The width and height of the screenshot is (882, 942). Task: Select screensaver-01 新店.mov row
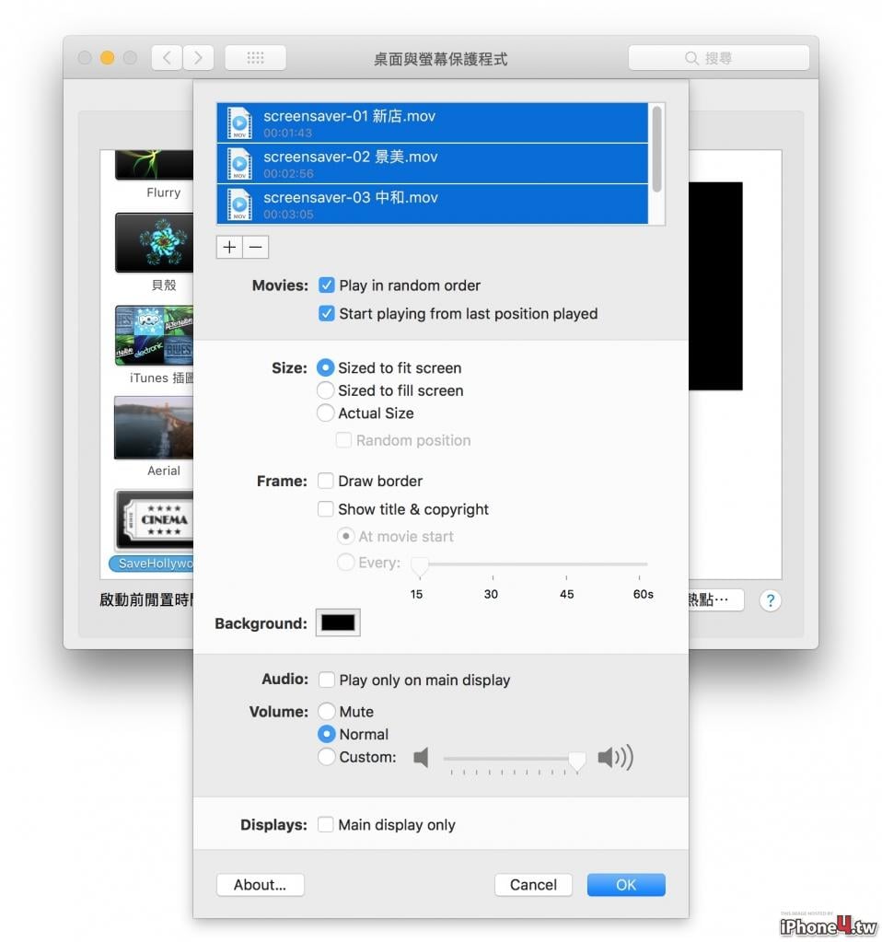[x=433, y=122]
